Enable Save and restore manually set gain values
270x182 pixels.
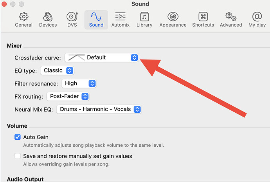click(x=17, y=156)
